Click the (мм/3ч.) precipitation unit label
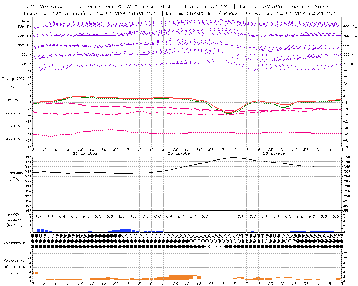 15,214
